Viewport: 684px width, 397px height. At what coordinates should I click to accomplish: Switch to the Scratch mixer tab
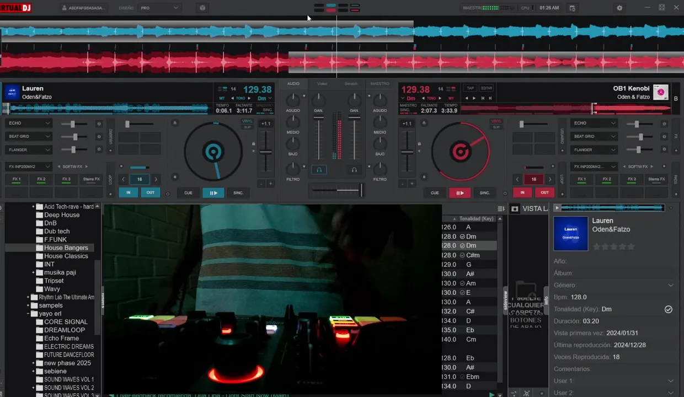(351, 84)
